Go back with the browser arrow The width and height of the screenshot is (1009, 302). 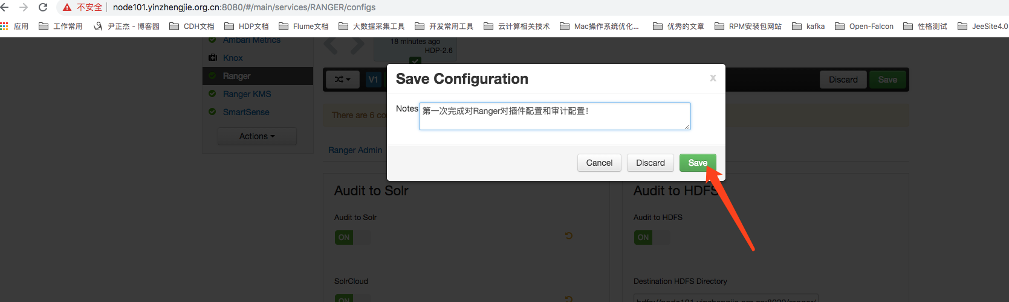coord(5,7)
